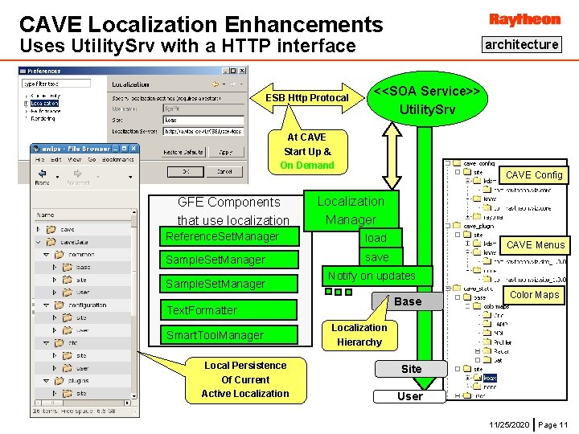Screen dimensions: 579x434
Task: Click the common folder icon
Action: [59, 255]
